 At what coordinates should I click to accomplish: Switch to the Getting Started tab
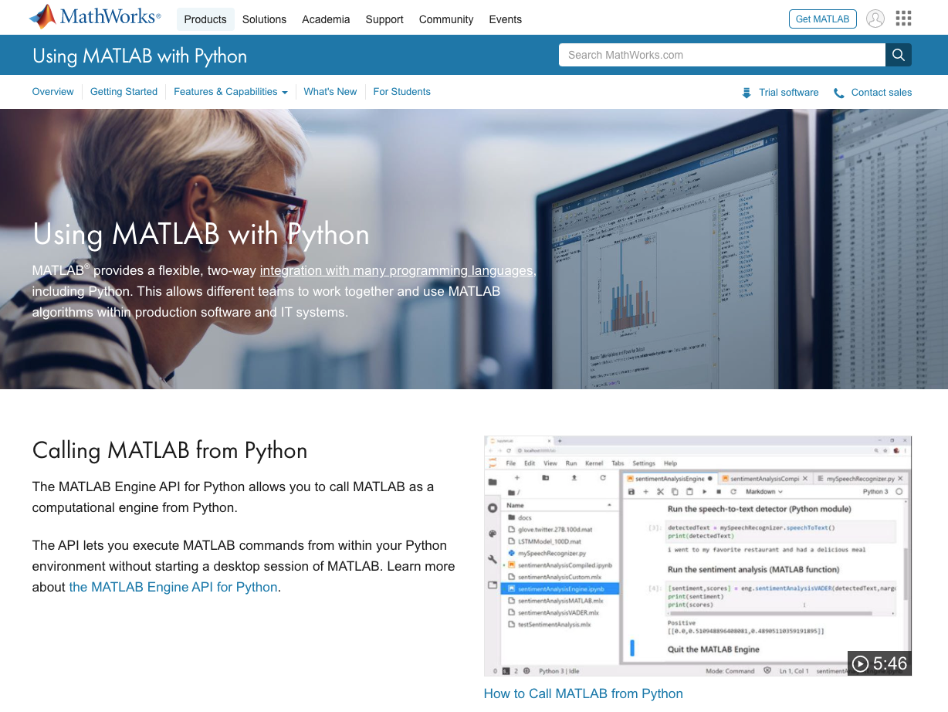point(124,92)
